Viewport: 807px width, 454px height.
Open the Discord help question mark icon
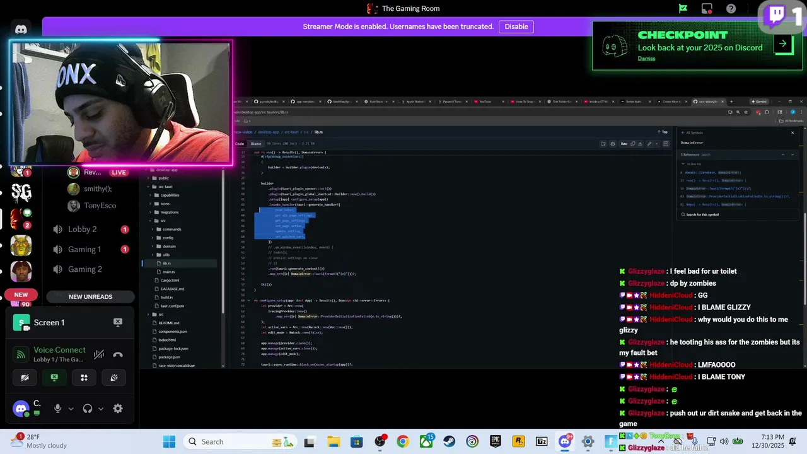731,9
